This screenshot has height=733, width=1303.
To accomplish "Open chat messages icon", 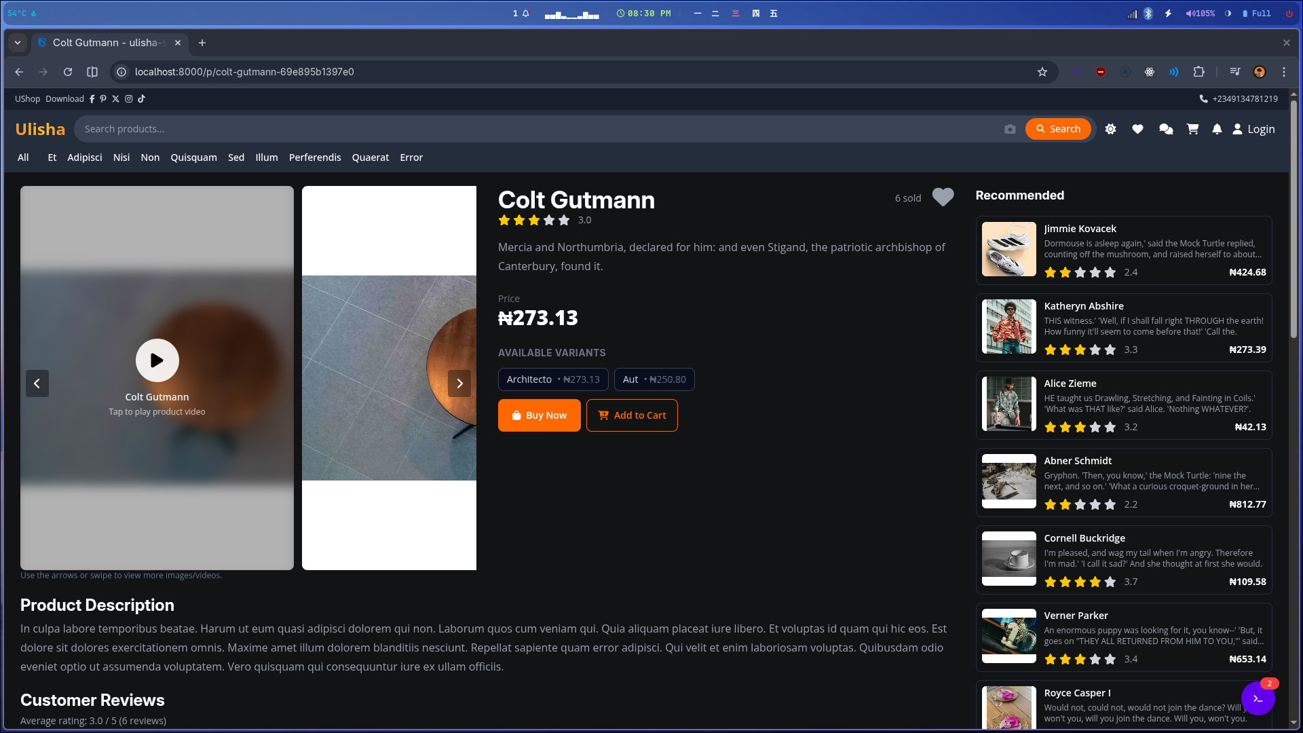I will coord(1166,129).
